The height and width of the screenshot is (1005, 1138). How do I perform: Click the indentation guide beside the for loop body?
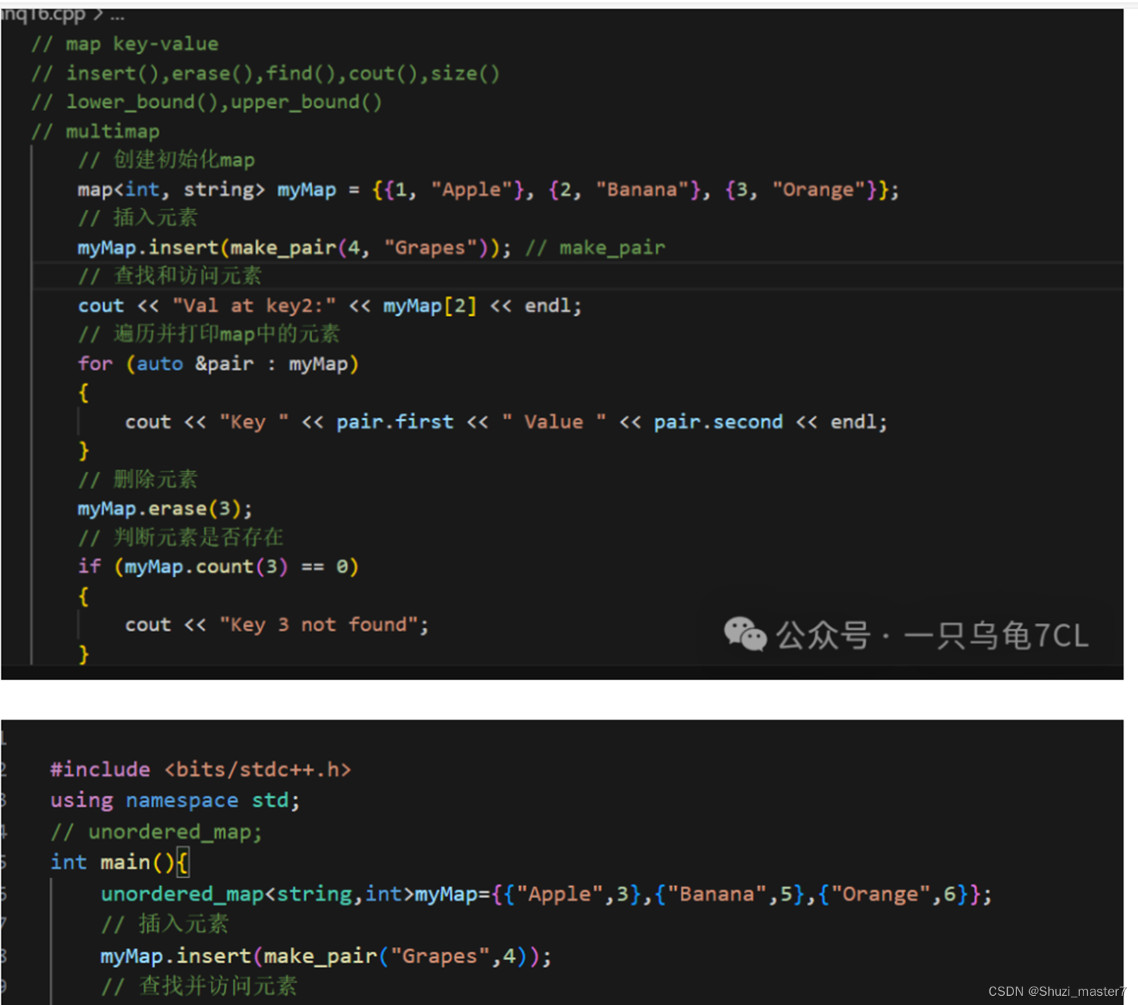coord(79,422)
